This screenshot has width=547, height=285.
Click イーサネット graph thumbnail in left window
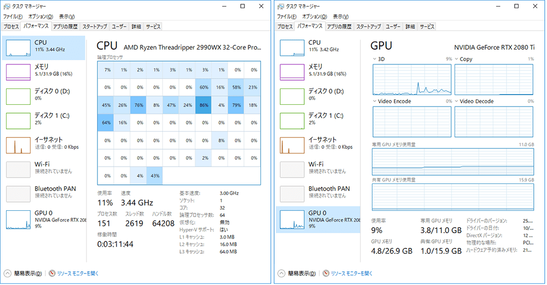tap(19, 145)
